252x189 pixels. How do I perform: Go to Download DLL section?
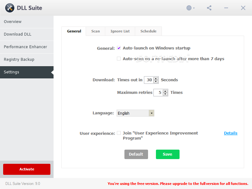(x=27, y=34)
